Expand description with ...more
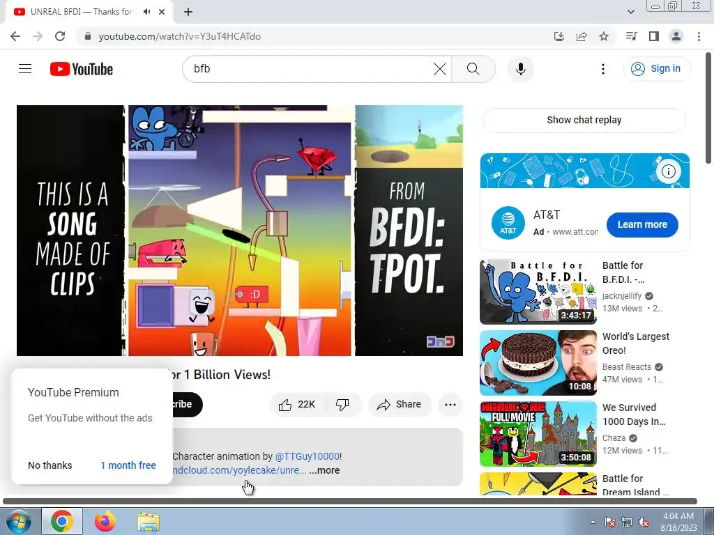 325,470
